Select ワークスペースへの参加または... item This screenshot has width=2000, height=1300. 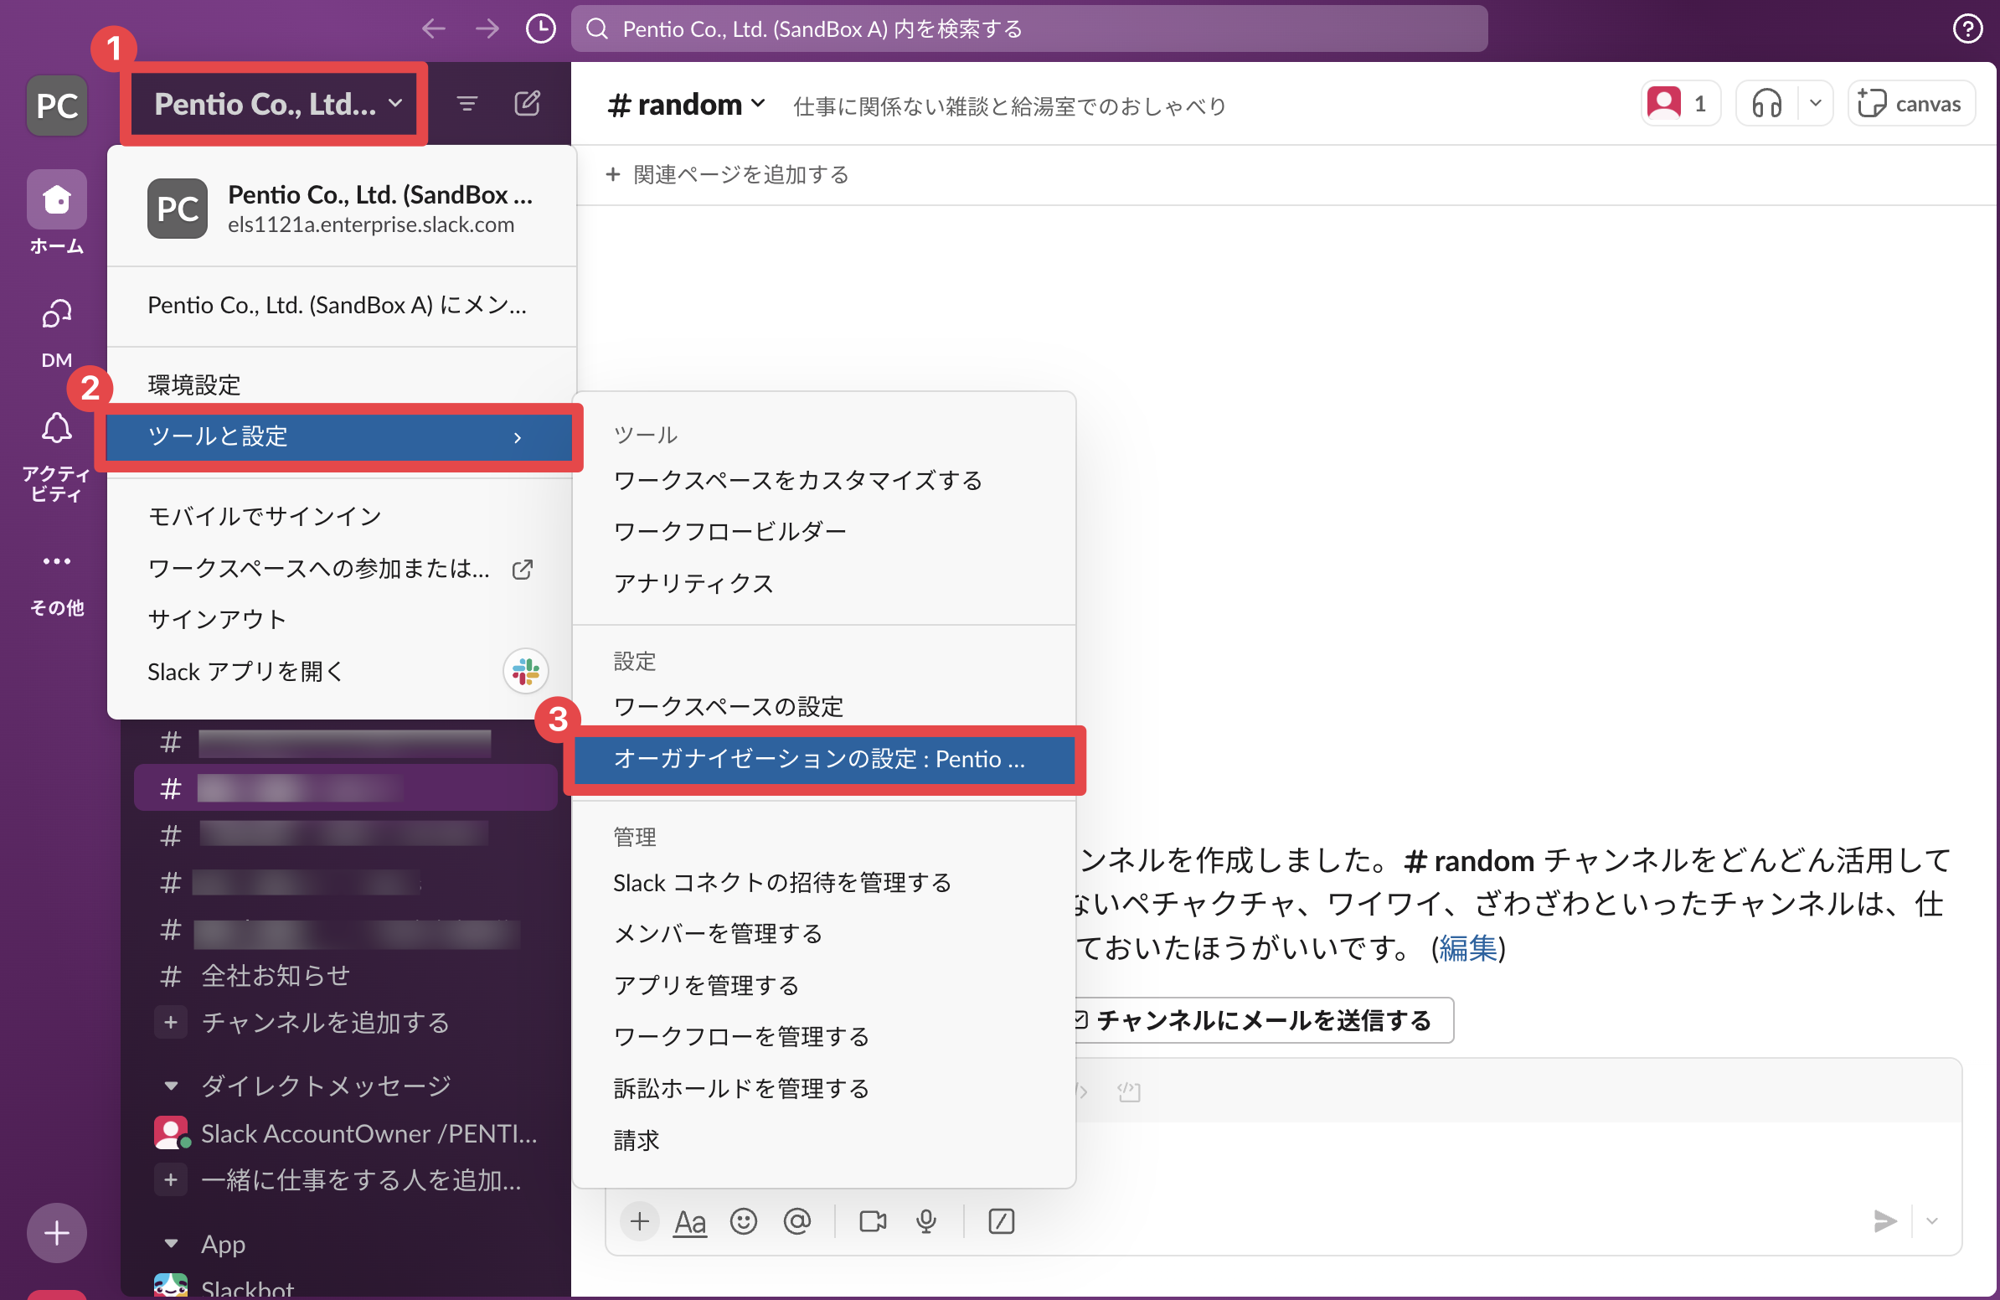[x=339, y=569]
